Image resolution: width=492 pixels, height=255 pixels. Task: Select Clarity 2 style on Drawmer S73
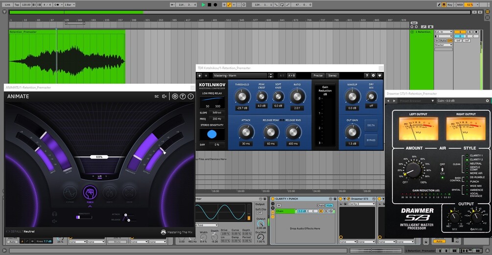tap(476, 160)
